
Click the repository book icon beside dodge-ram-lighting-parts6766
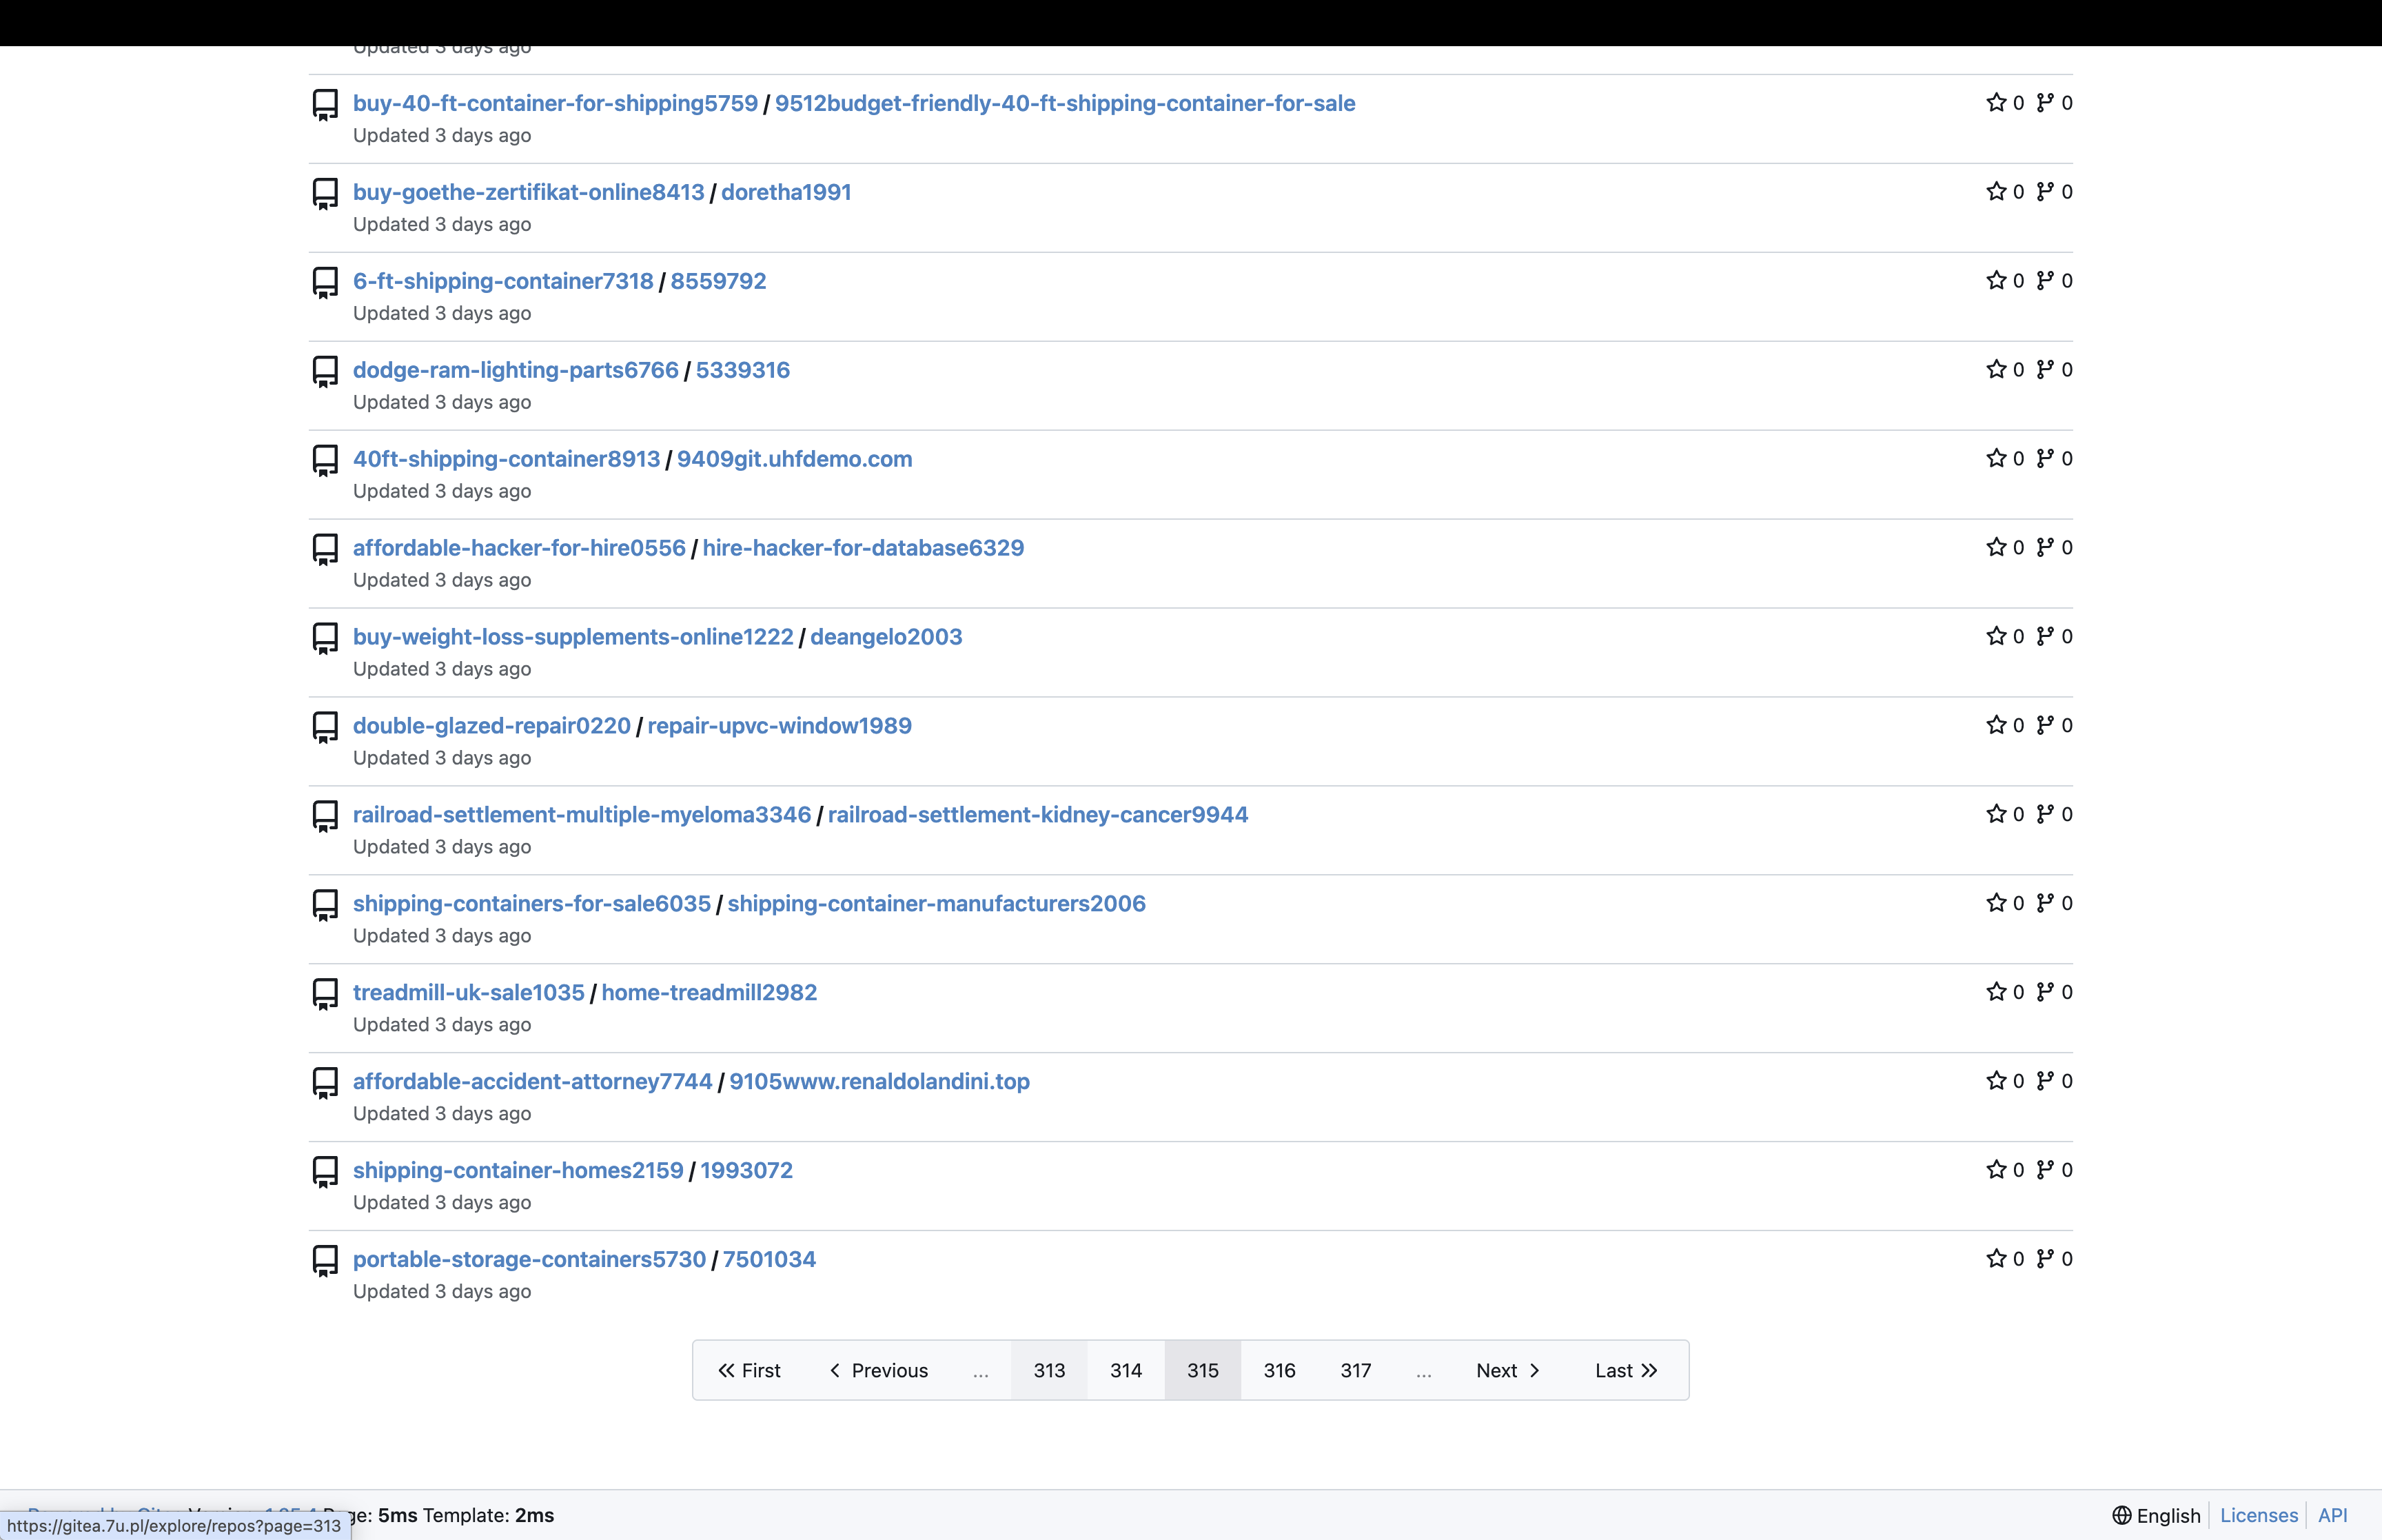pyautogui.click(x=325, y=370)
